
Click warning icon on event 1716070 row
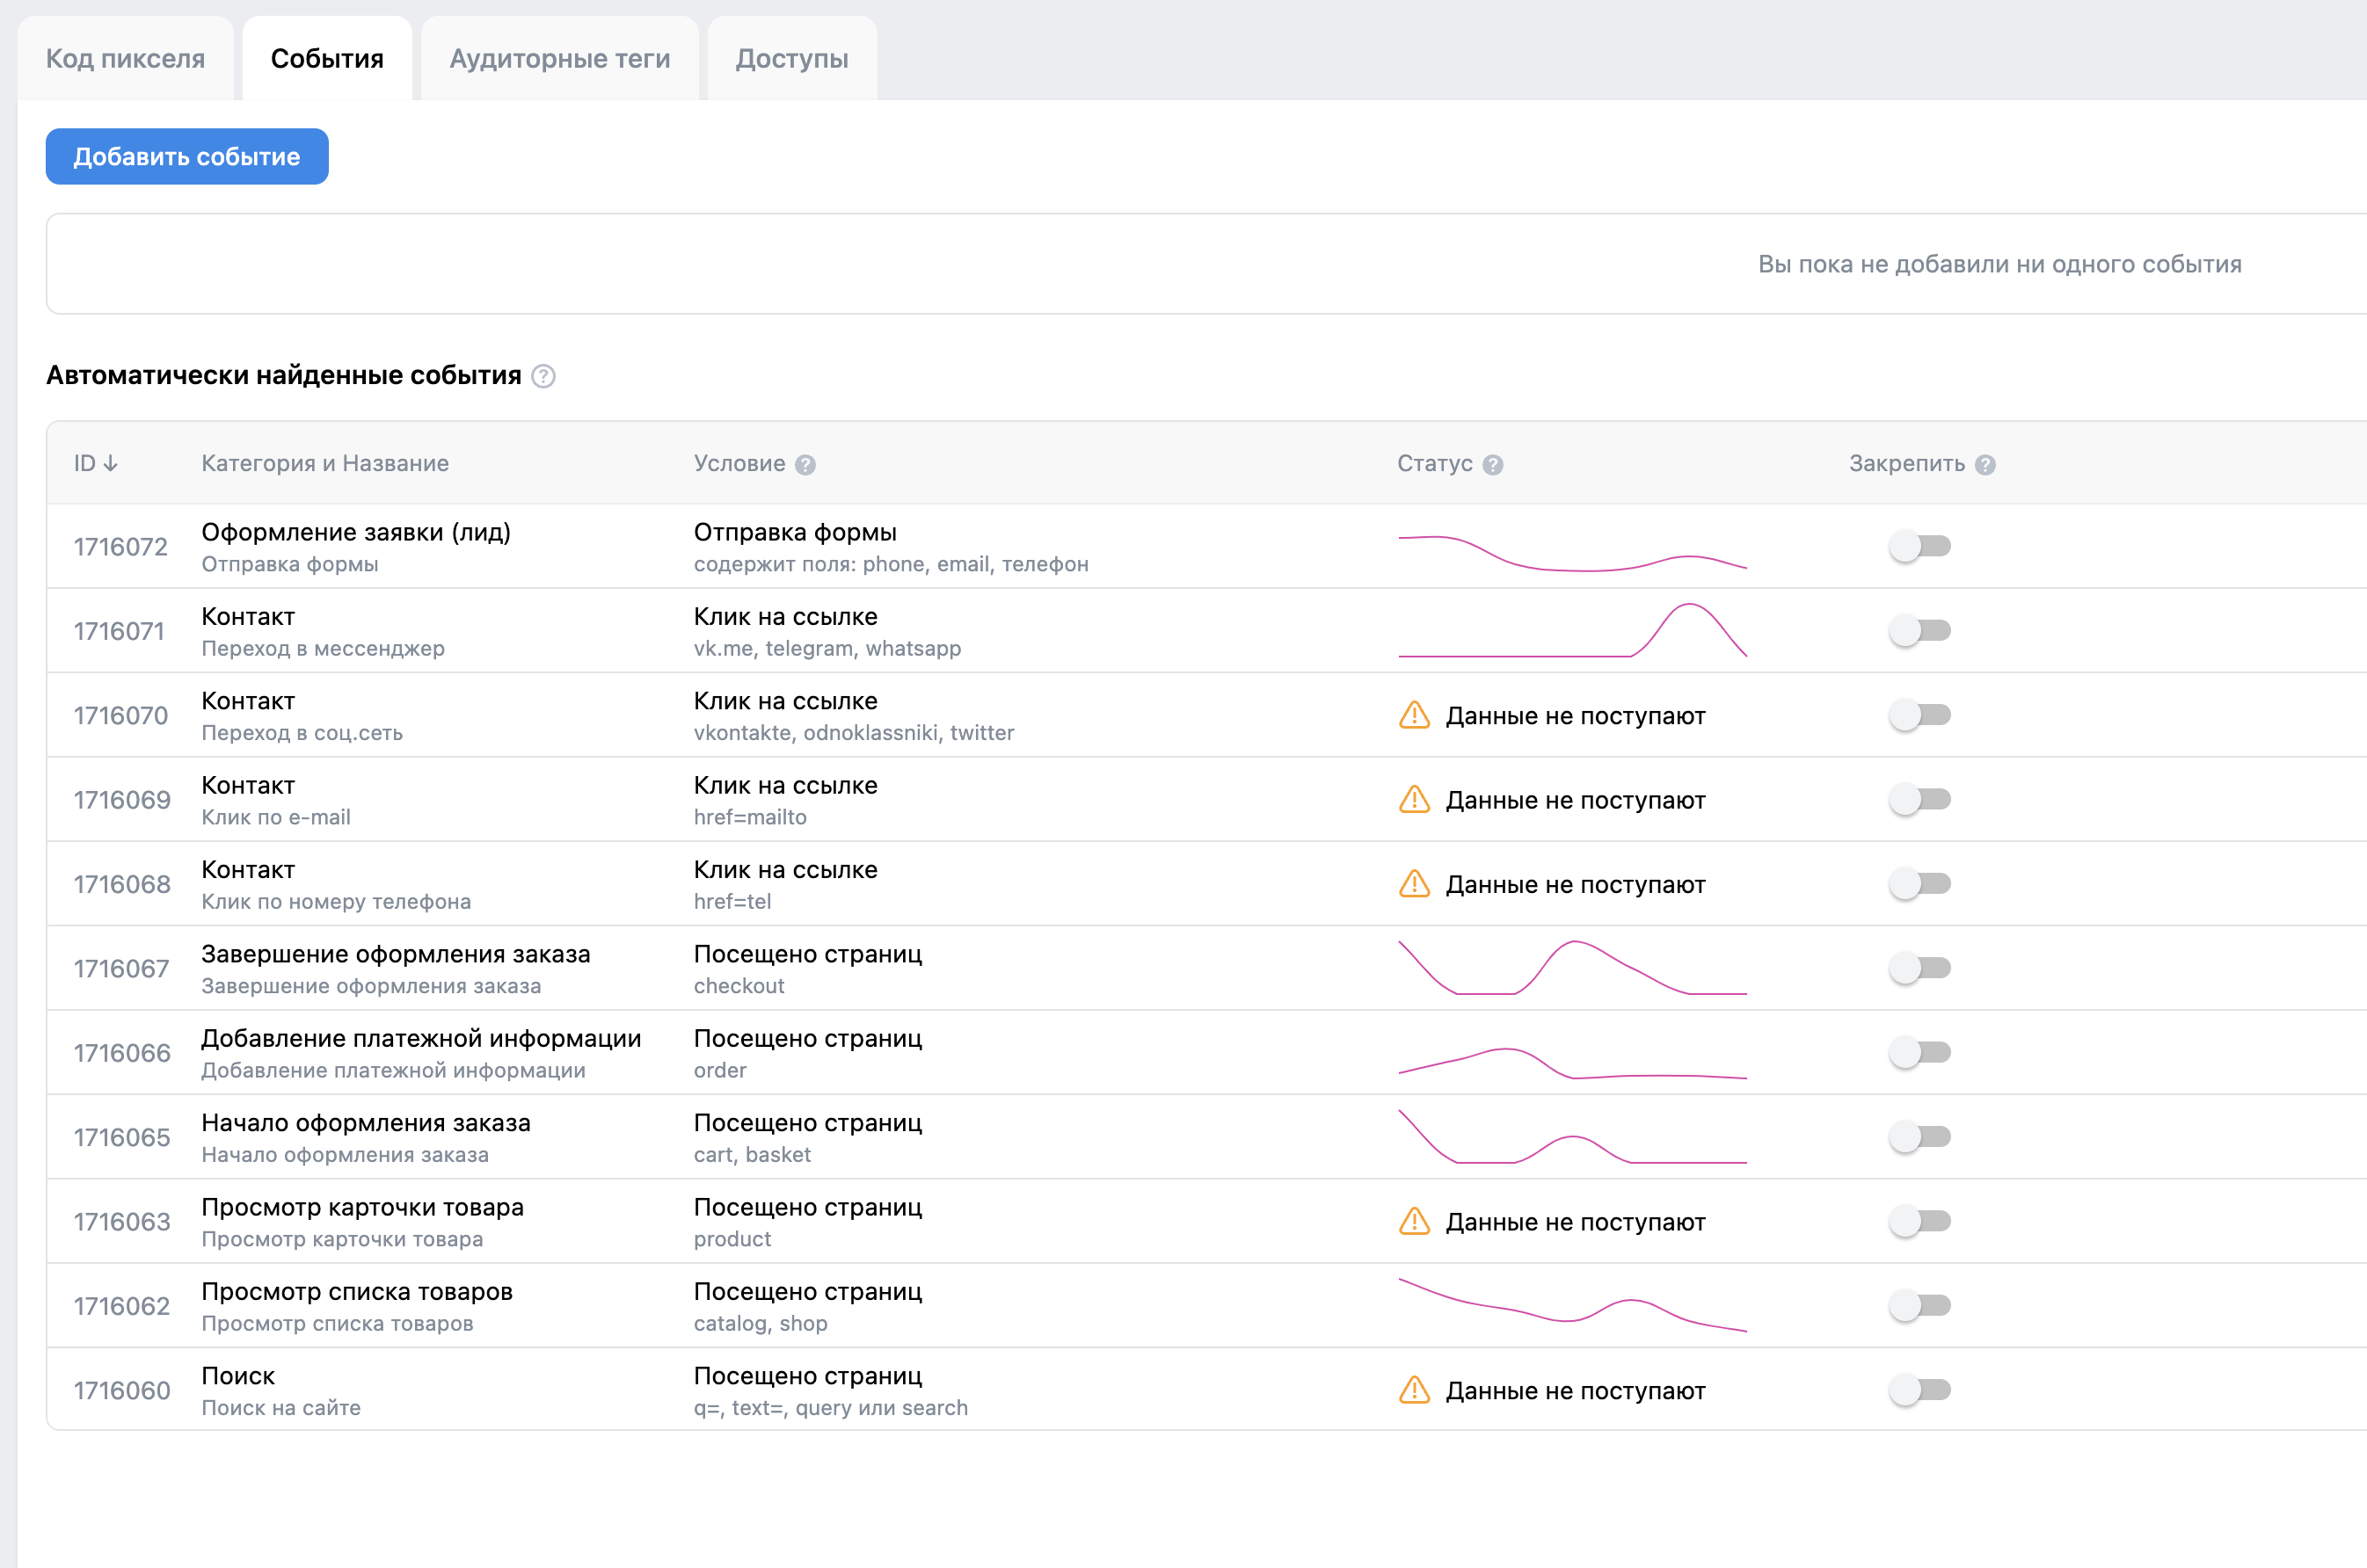(1414, 716)
